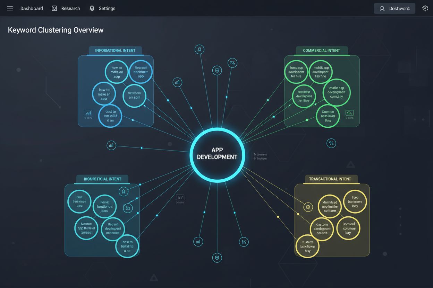Image resolution: width=433 pixels, height=288 pixels.
Task: Click the TRANSACTIONAL INTENT cluster header
Action: point(330,179)
